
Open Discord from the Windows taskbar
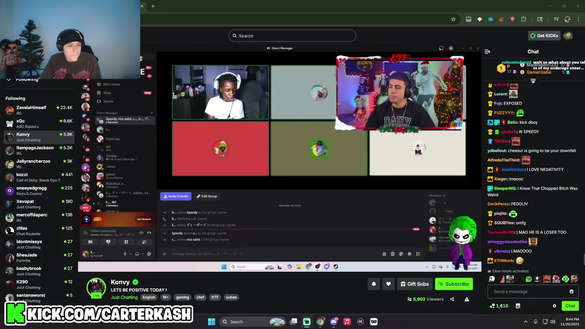point(334,322)
